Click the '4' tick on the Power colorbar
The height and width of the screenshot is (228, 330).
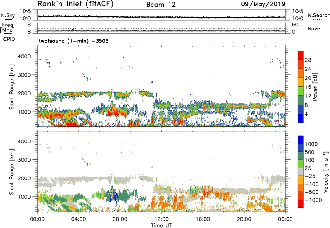[306, 114]
